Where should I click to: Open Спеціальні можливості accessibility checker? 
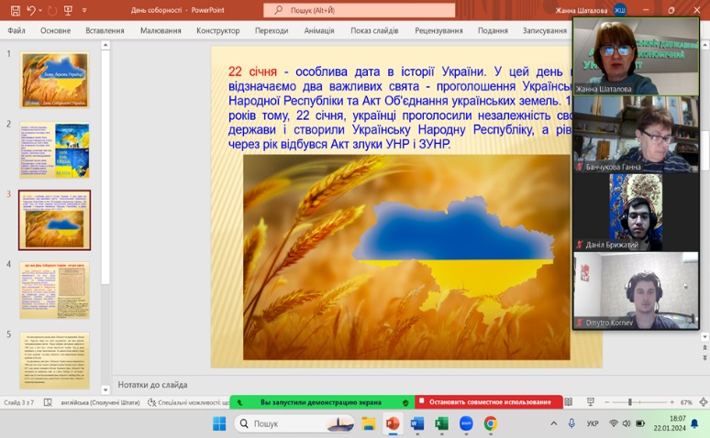point(188,402)
